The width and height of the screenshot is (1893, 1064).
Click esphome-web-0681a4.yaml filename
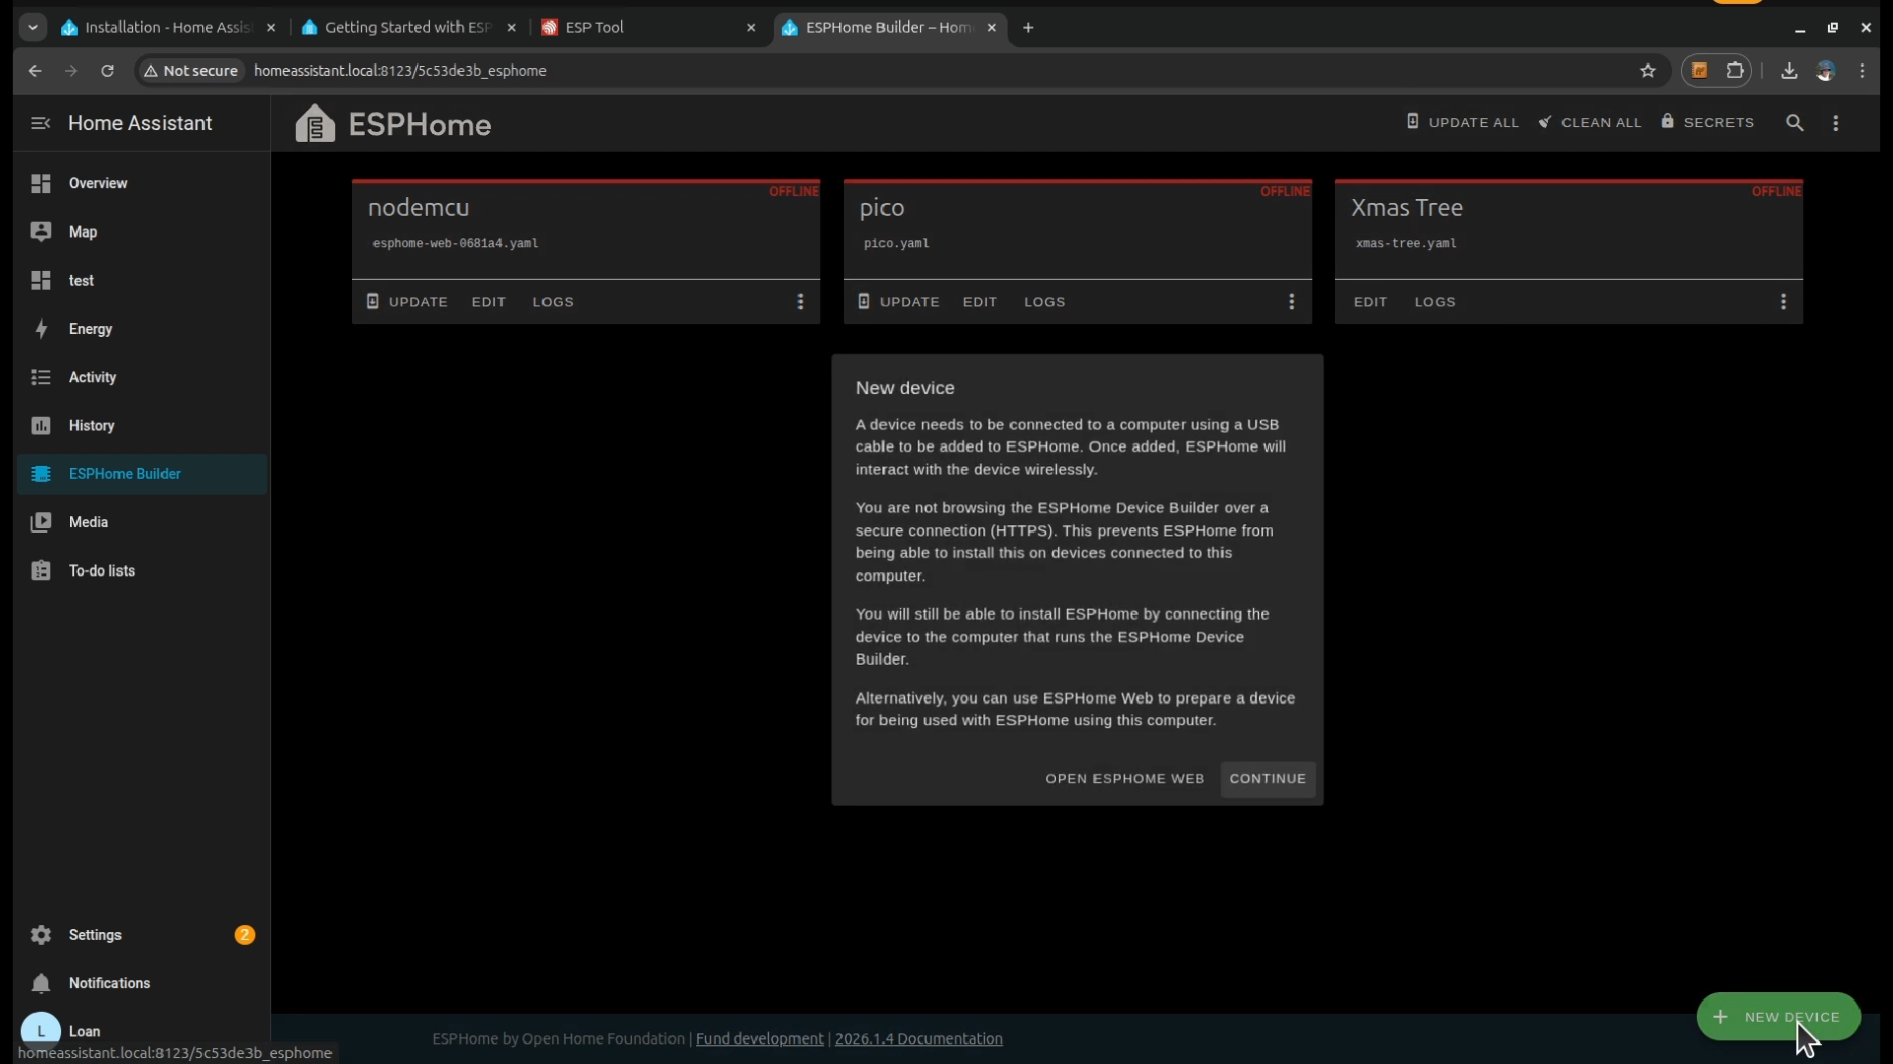[x=456, y=243]
